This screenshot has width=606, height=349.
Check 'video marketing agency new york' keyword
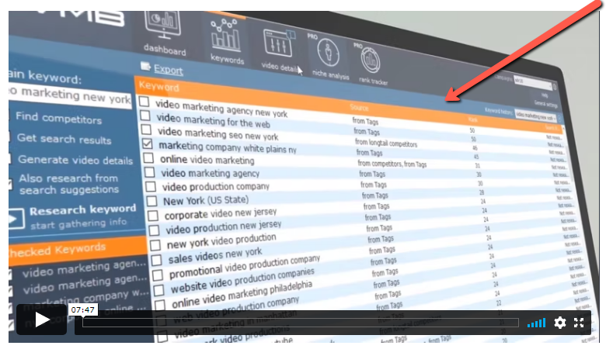point(145,102)
